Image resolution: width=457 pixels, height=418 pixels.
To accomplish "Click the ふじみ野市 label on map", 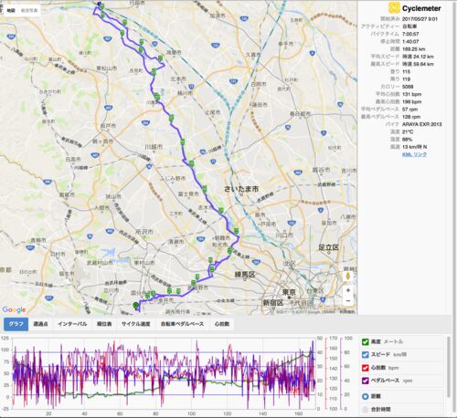I will pyautogui.click(x=173, y=179).
